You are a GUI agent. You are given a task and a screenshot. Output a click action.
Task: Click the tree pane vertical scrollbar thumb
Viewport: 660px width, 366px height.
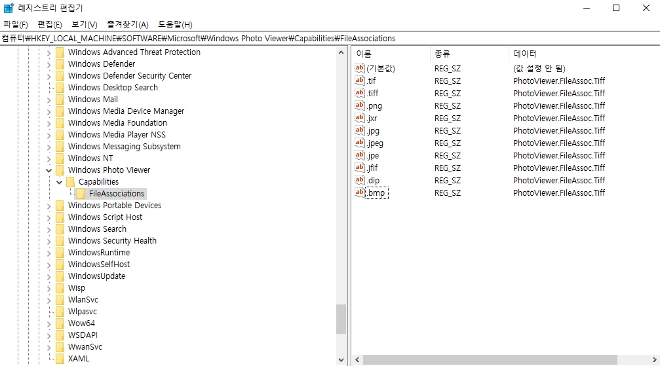(341, 320)
